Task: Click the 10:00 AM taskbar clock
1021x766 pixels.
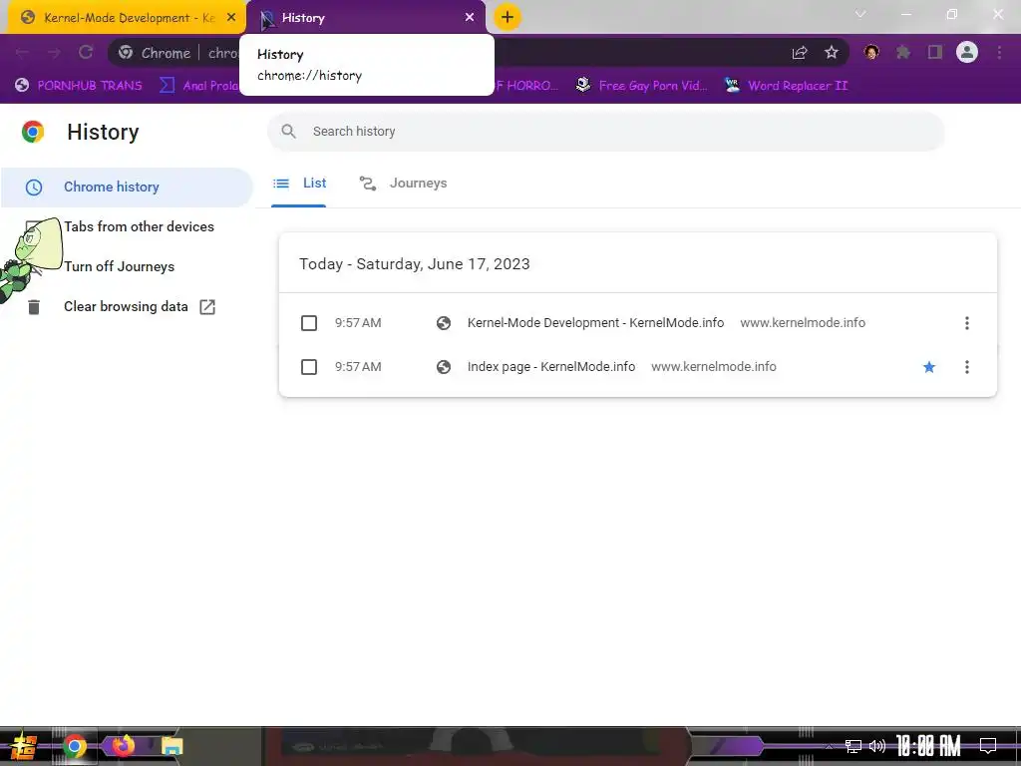Action: (x=928, y=746)
